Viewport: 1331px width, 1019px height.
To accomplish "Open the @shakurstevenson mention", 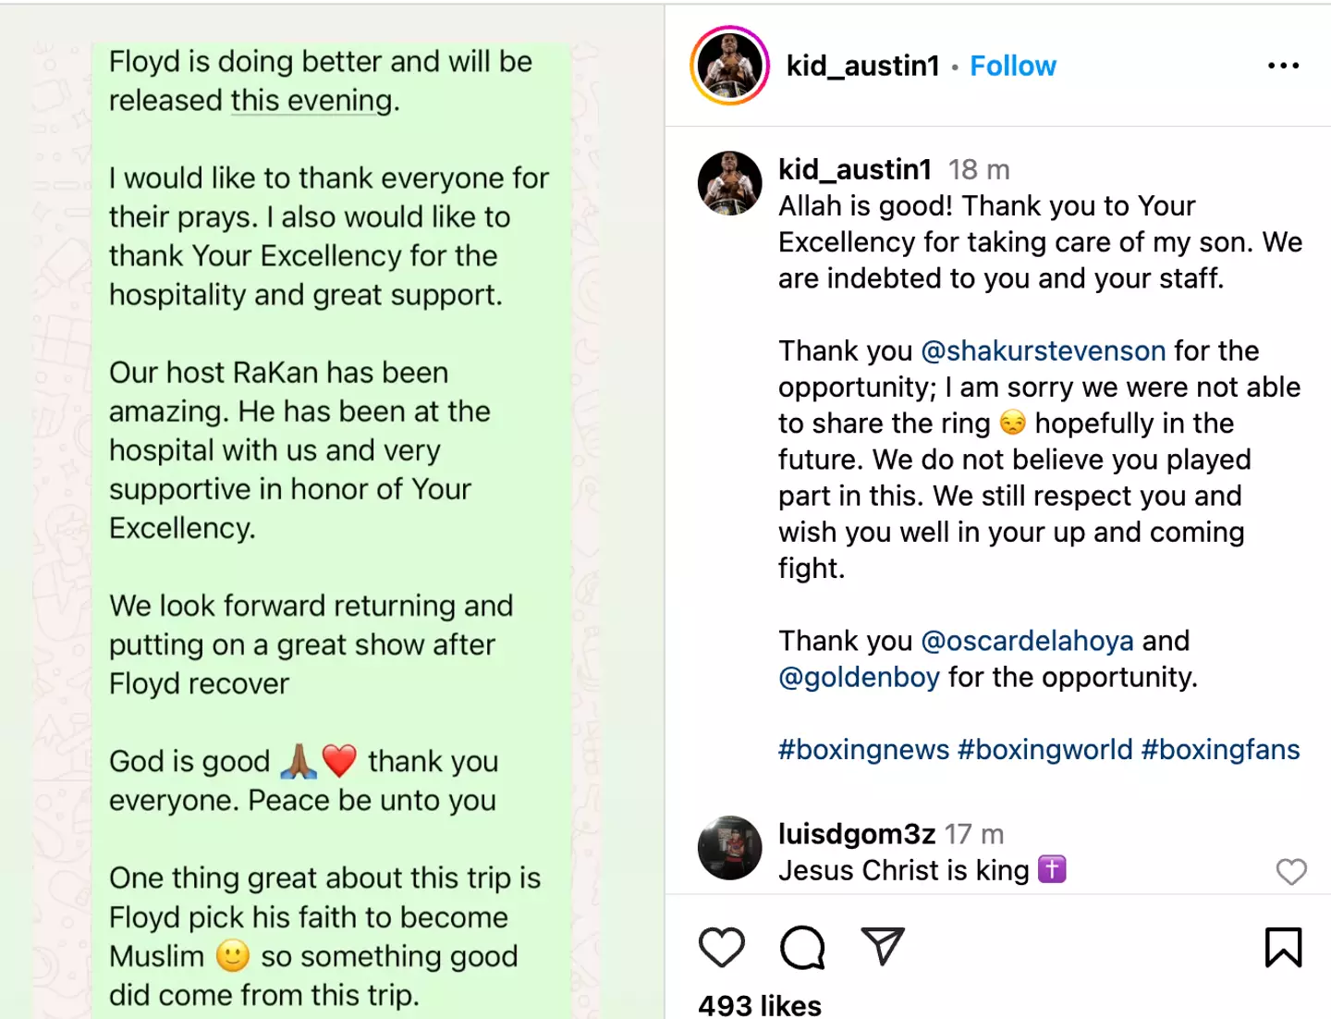I will click(1044, 351).
